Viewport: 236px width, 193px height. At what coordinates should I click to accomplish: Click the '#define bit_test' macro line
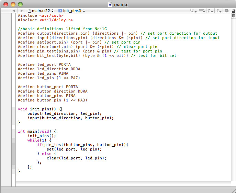tap(97, 56)
